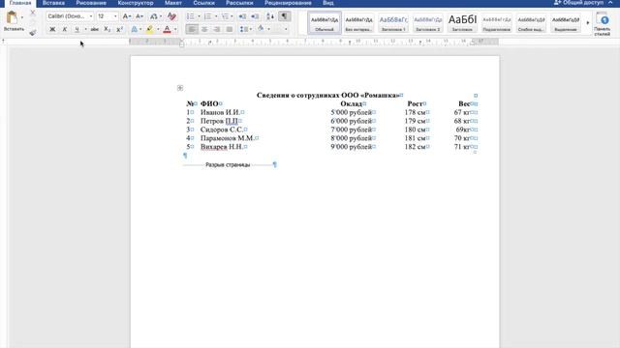The image size is (620, 348).
Task: Click the Иванов И.И. table cell
Action: tap(220, 112)
